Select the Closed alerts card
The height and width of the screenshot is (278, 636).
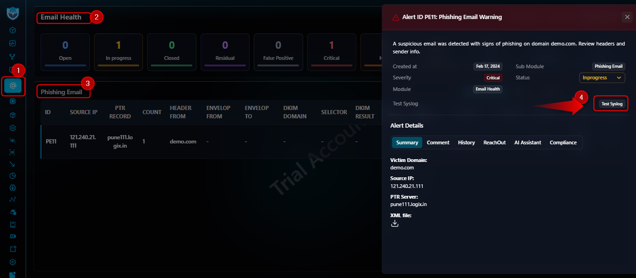[x=172, y=52]
